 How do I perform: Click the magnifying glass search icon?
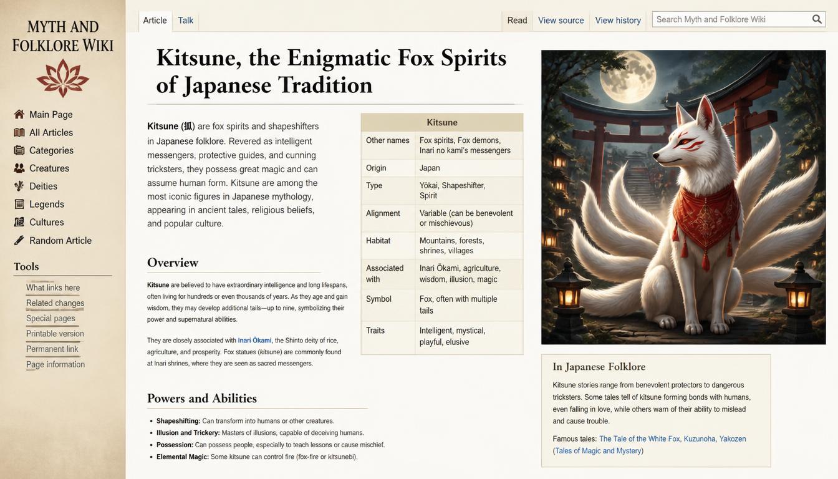pos(817,19)
